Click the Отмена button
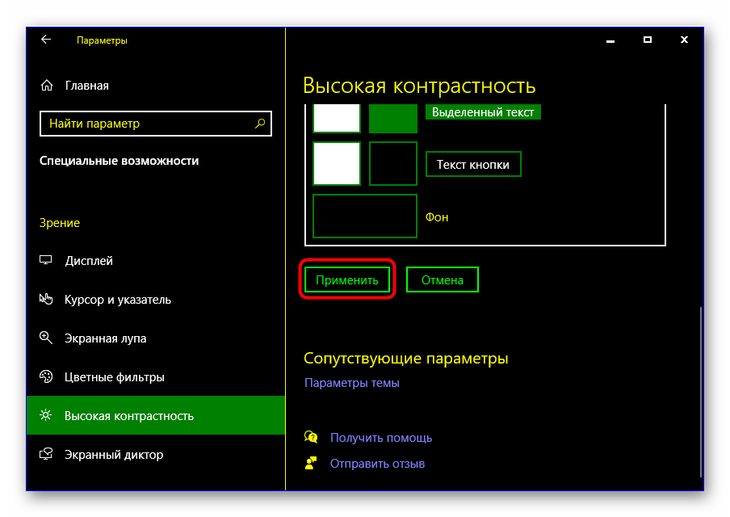This screenshot has height=517, width=730. coord(443,280)
